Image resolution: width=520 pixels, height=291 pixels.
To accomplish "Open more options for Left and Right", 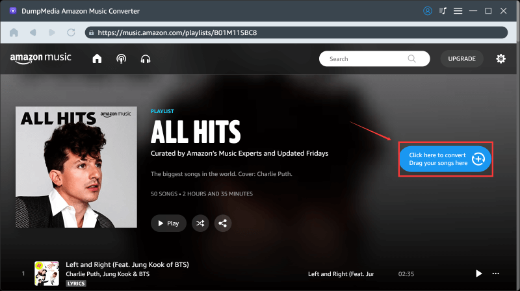I will 496,273.
